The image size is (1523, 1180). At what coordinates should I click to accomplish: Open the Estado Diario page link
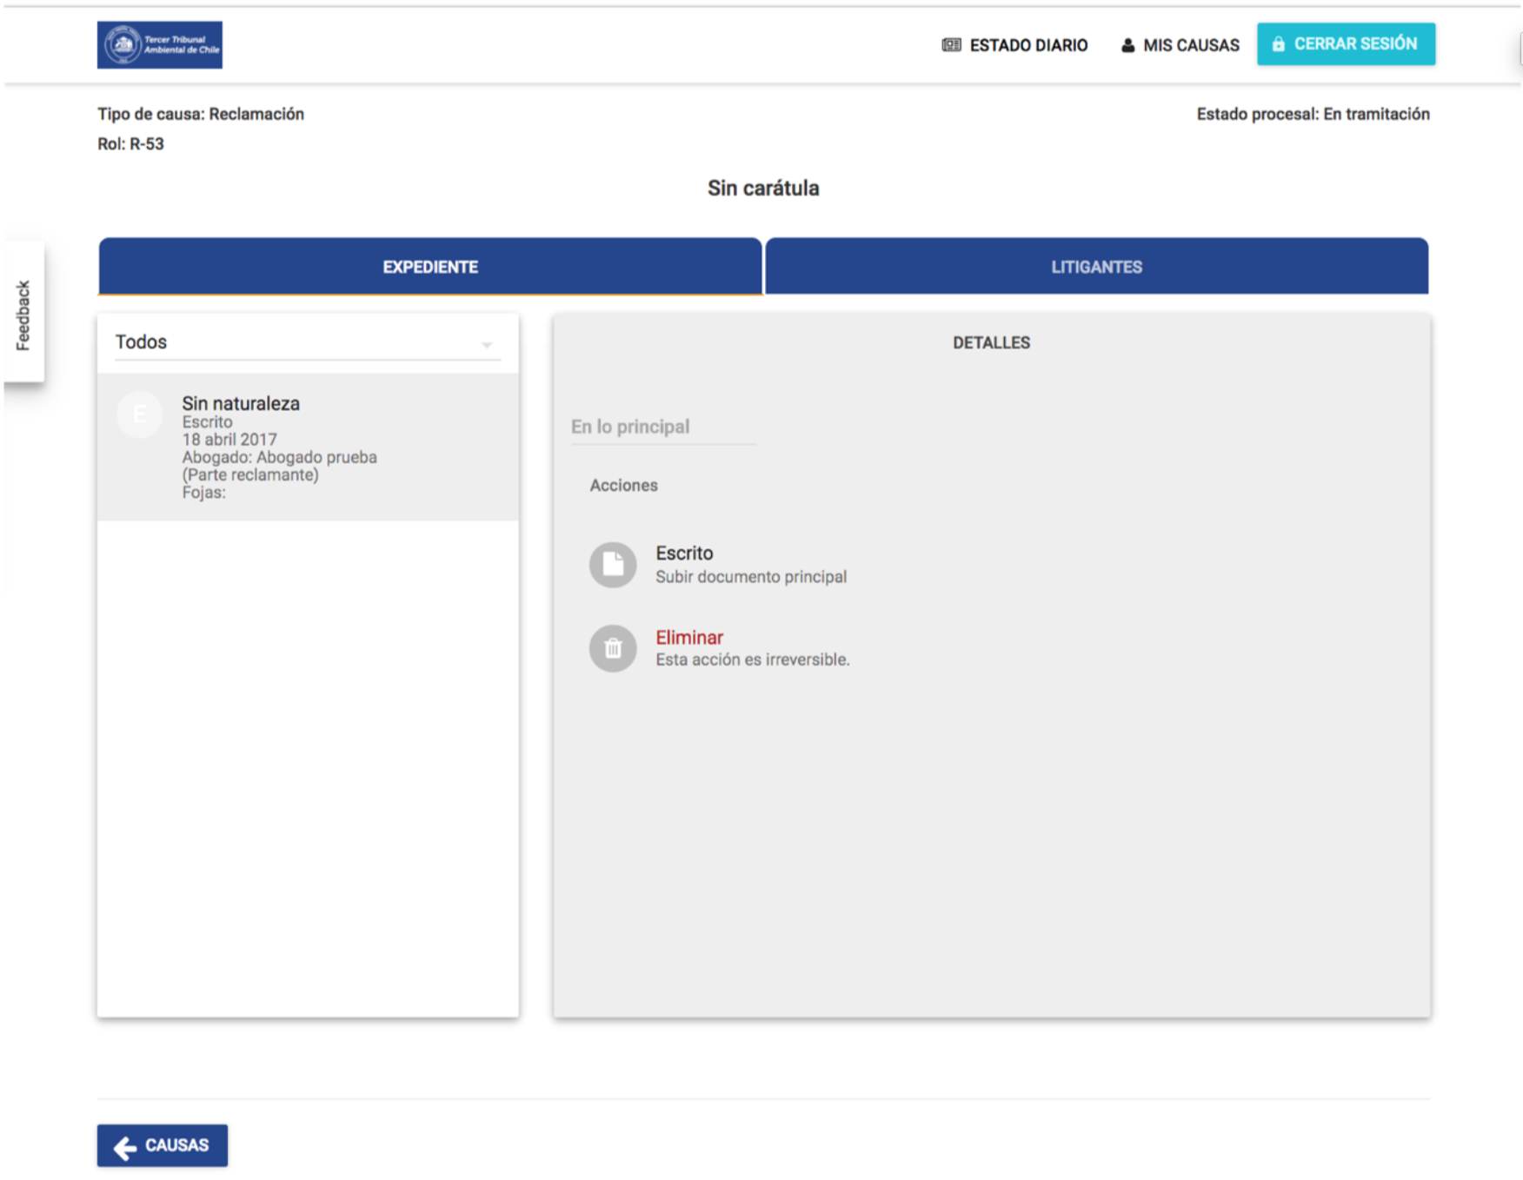[1028, 45]
